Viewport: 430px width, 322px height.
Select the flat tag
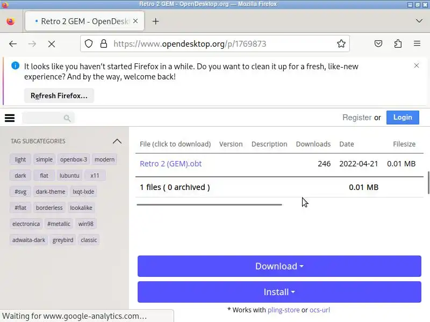point(44,175)
